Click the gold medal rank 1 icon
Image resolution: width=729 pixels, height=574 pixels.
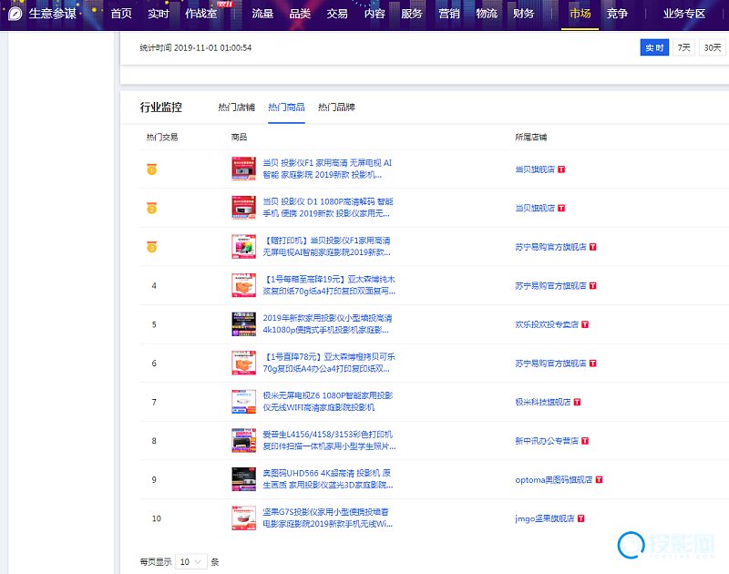153,169
